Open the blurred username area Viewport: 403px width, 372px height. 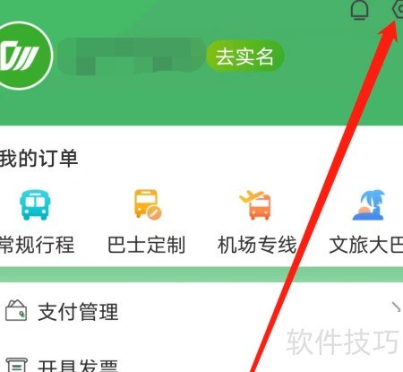coord(132,56)
